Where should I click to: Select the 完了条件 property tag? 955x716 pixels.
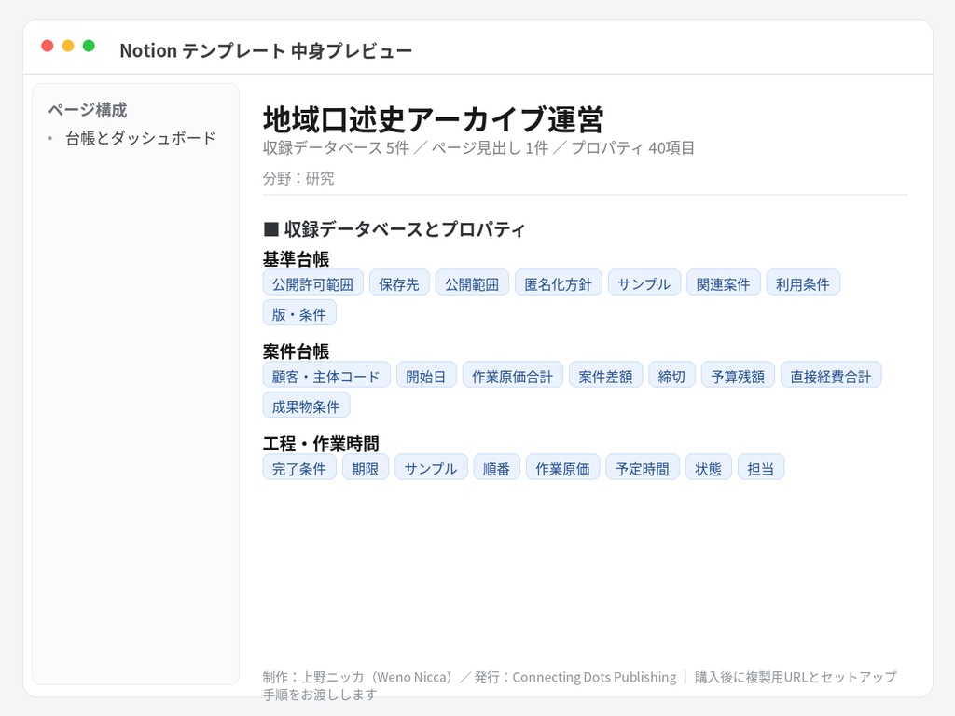pyautogui.click(x=299, y=468)
